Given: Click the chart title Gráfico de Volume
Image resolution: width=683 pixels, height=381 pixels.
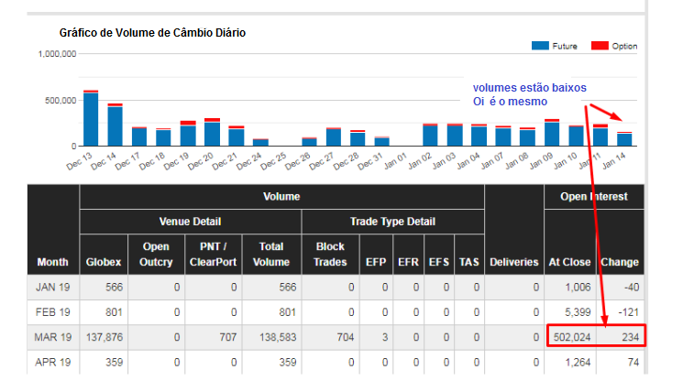Looking at the screenshot, I should 152,33.
